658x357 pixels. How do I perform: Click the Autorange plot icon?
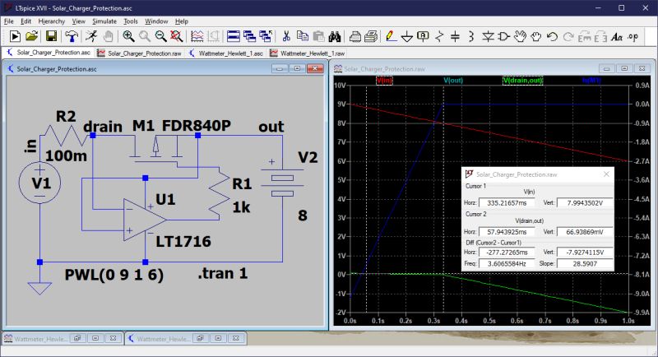(x=197, y=36)
